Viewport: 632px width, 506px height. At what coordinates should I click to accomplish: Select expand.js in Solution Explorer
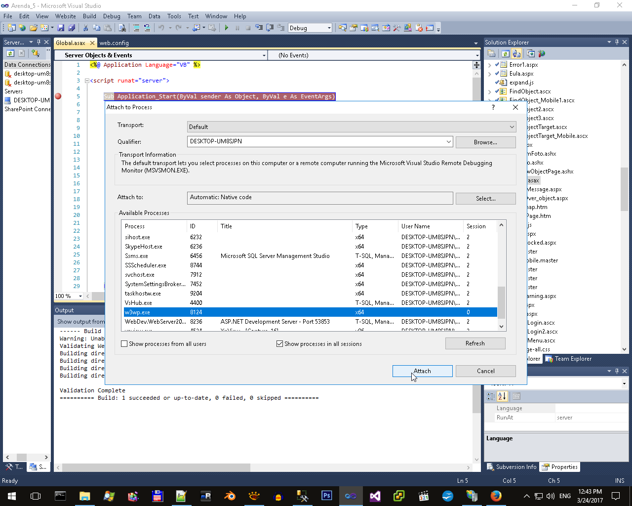tap(521, 83)
